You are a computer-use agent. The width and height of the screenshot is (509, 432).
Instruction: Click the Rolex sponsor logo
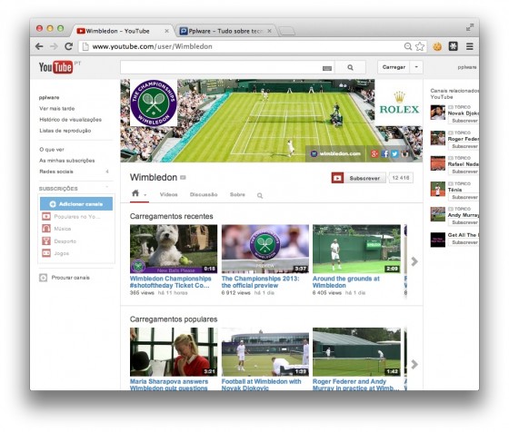399,103
